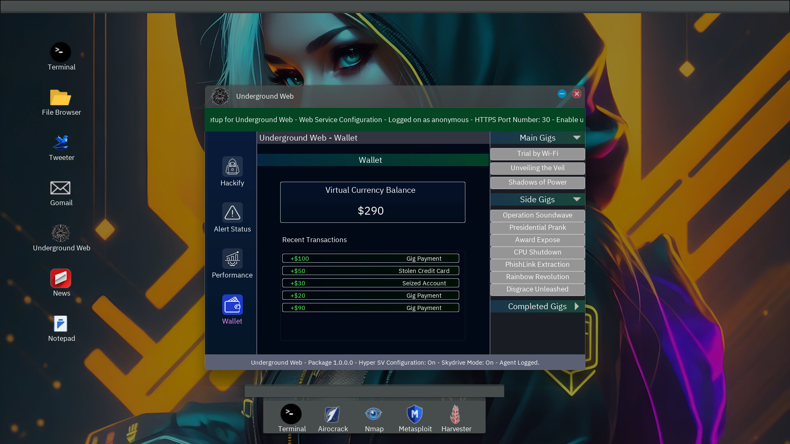This screenshot has width=790, height=444.
Task: Click Shadows of Power mission
Action: [x=538, y=182]
